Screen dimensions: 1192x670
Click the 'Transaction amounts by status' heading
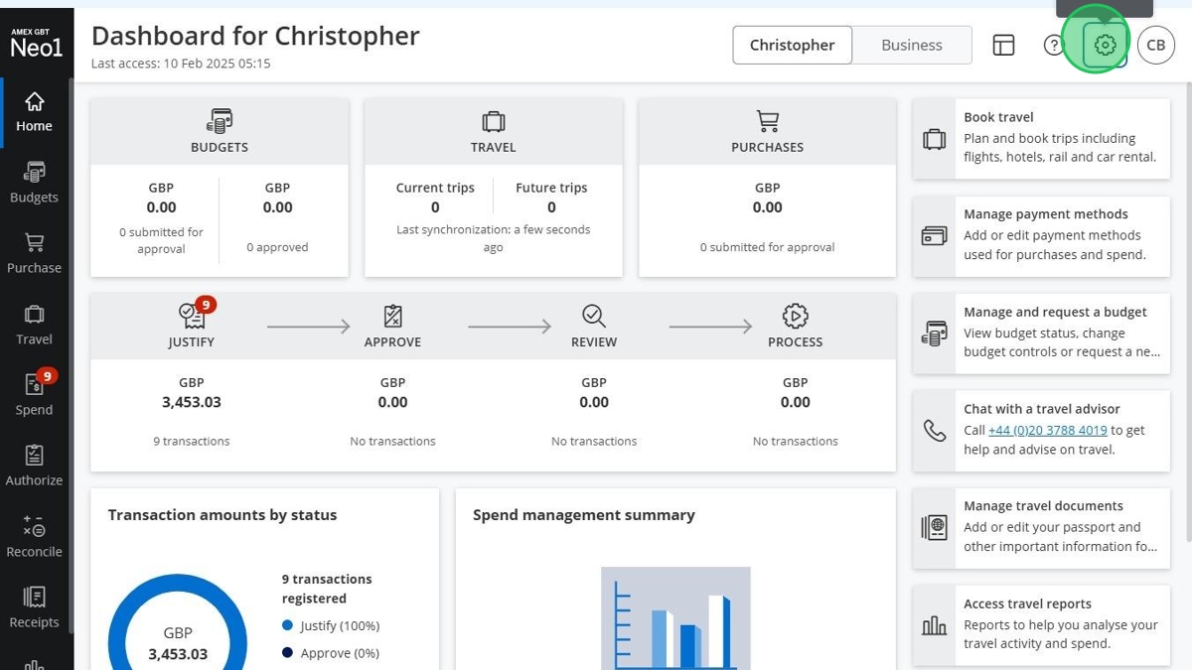(223, 515)
